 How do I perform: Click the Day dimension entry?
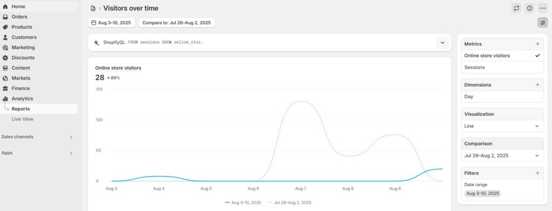click(502, 97)
